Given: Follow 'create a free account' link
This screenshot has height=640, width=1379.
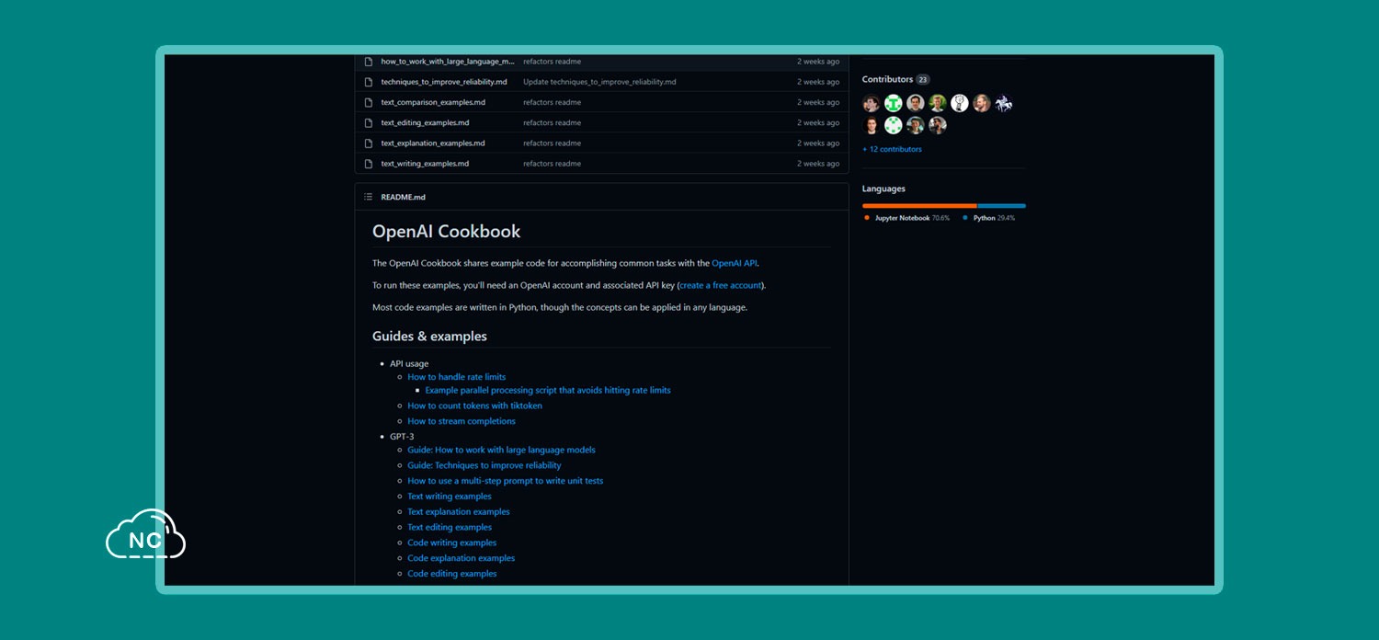Looking at the screenshot, I should tap(721, 285).
